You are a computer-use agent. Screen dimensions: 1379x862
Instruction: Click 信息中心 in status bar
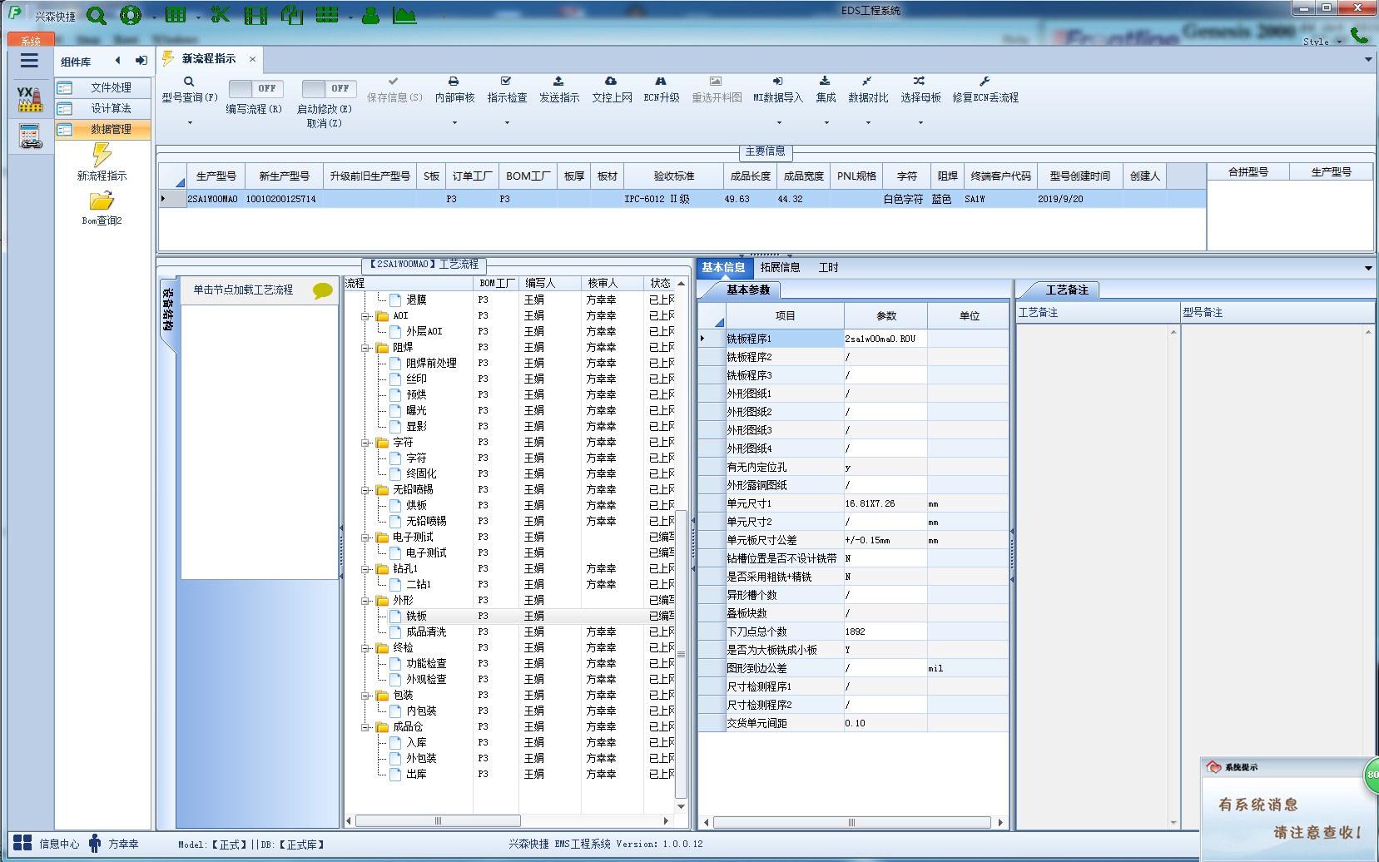47,844
